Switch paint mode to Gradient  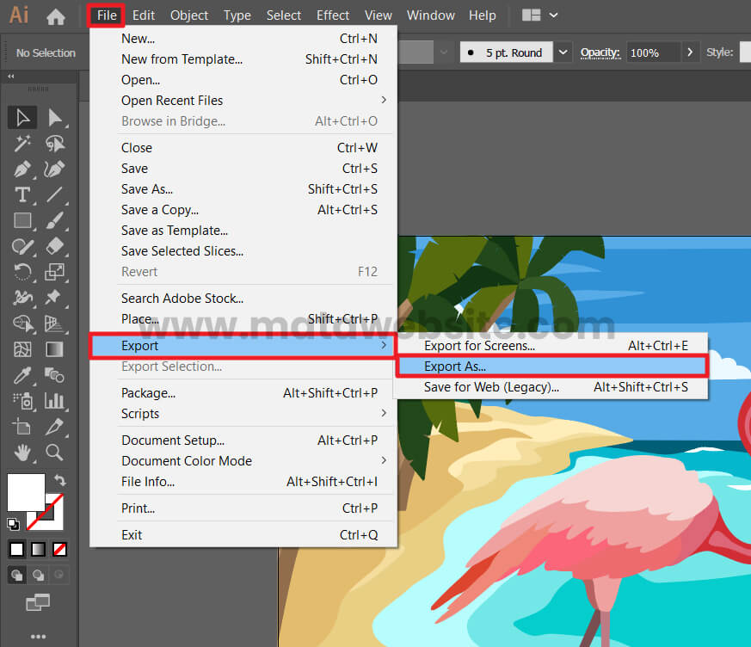pos(38,549)
